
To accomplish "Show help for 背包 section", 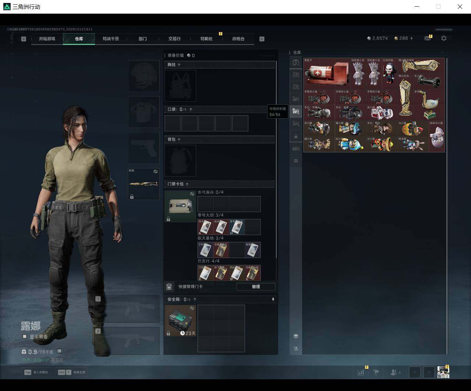I will click(x=179, y=140).
